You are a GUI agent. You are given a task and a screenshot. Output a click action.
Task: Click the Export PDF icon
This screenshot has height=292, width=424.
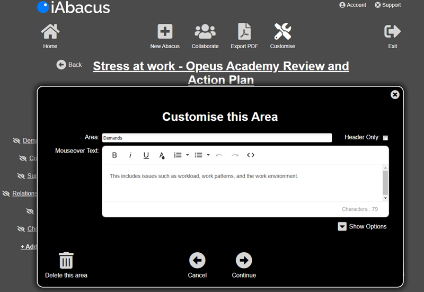244,31
